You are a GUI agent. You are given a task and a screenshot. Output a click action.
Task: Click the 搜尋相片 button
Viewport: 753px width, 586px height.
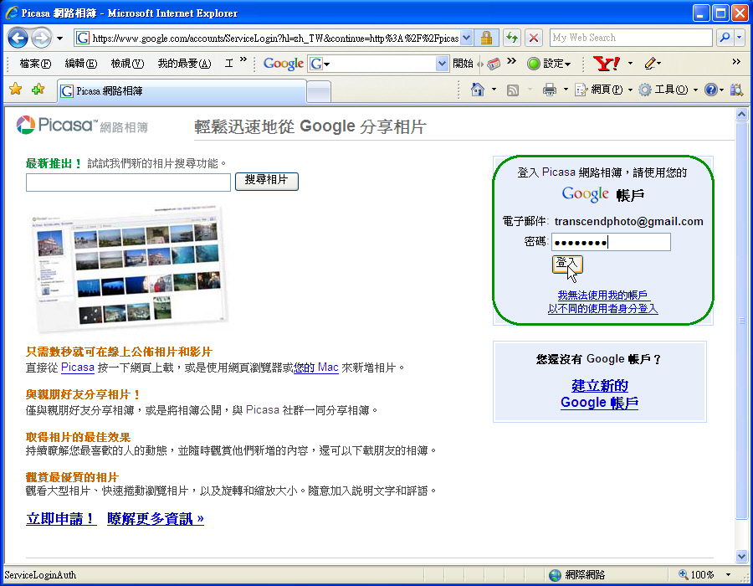coord(267,181)
